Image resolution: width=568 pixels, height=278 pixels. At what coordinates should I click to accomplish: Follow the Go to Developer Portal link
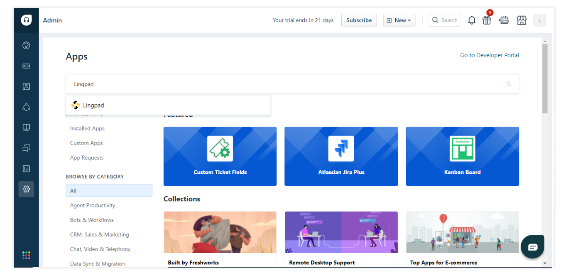pyautogui.click(x=490, y=55)
